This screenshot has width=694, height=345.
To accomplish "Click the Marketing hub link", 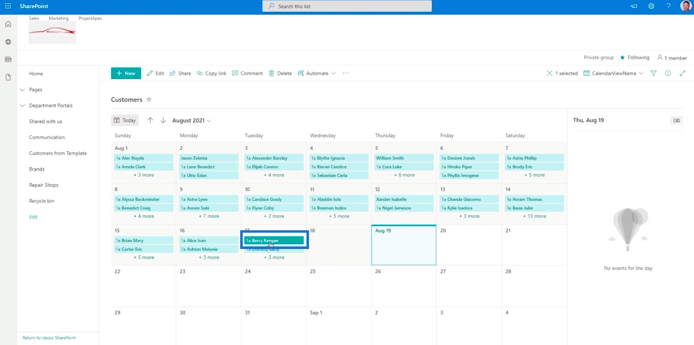I will [x=59, y=18].
